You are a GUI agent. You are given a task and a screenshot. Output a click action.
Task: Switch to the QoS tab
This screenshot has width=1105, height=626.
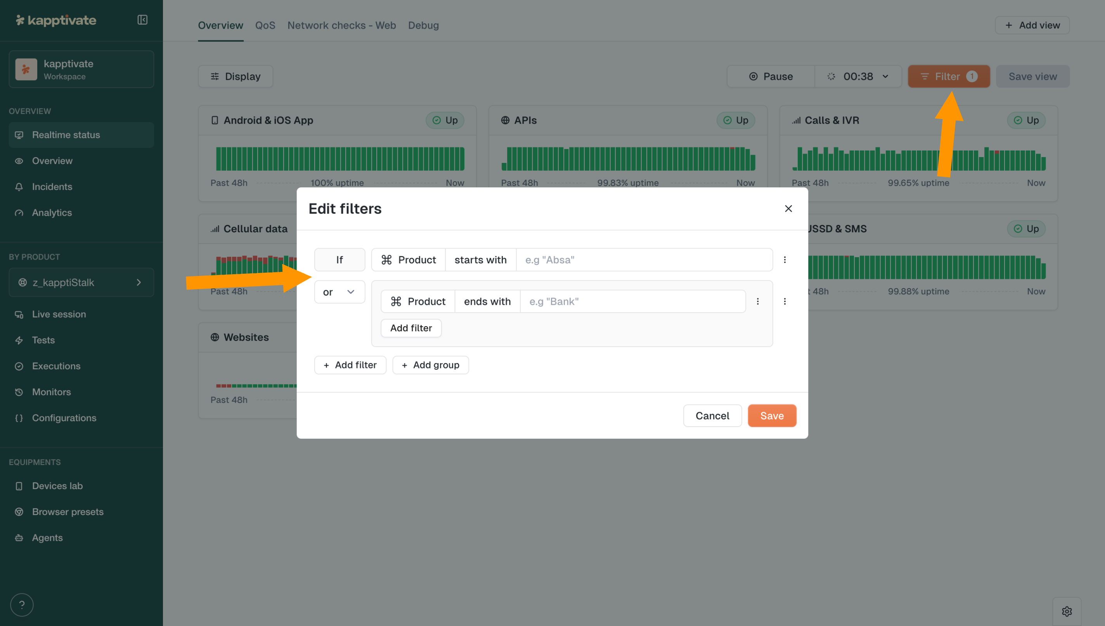point(265,25)
